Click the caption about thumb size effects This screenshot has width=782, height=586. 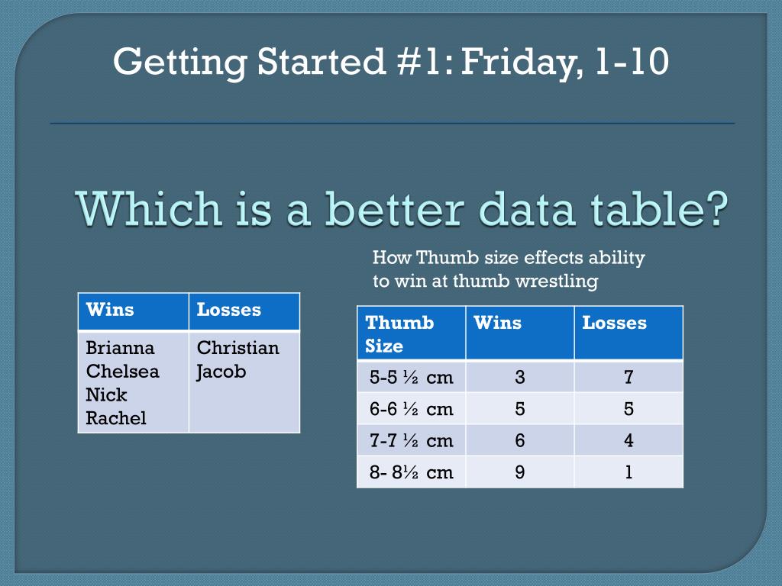click(509, 269)
